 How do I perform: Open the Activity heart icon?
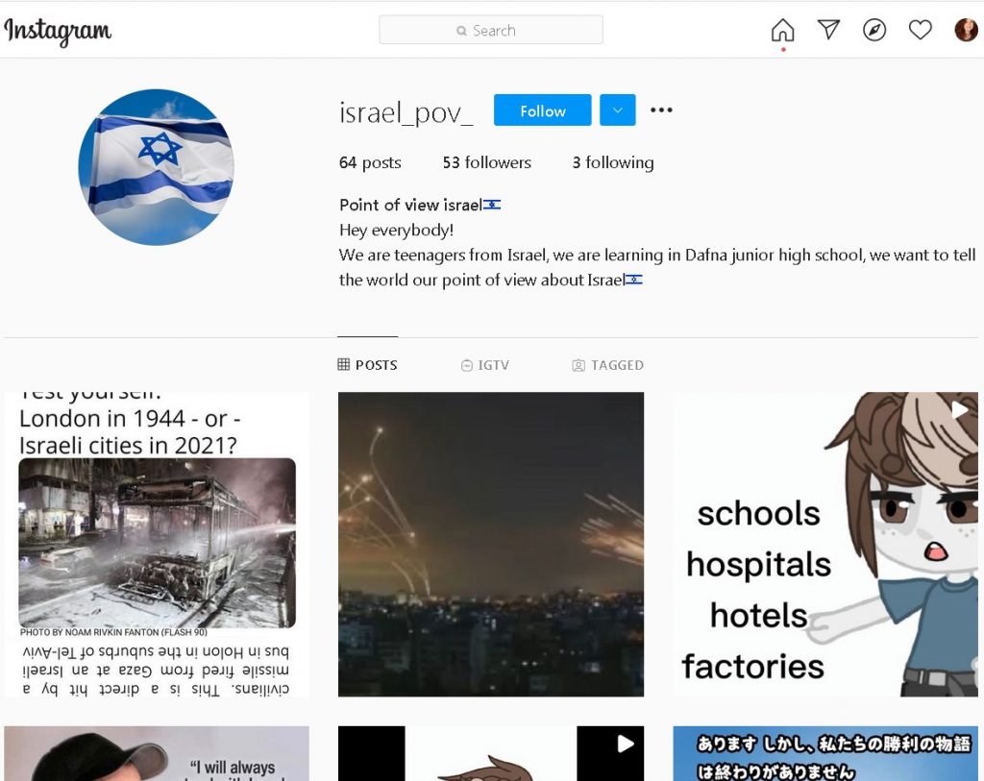[920, 30]
